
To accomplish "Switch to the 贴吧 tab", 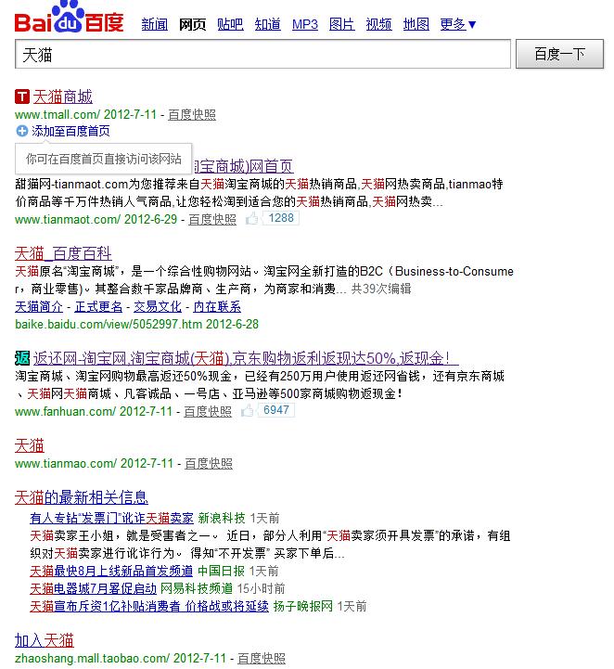I will pos(230,25).
